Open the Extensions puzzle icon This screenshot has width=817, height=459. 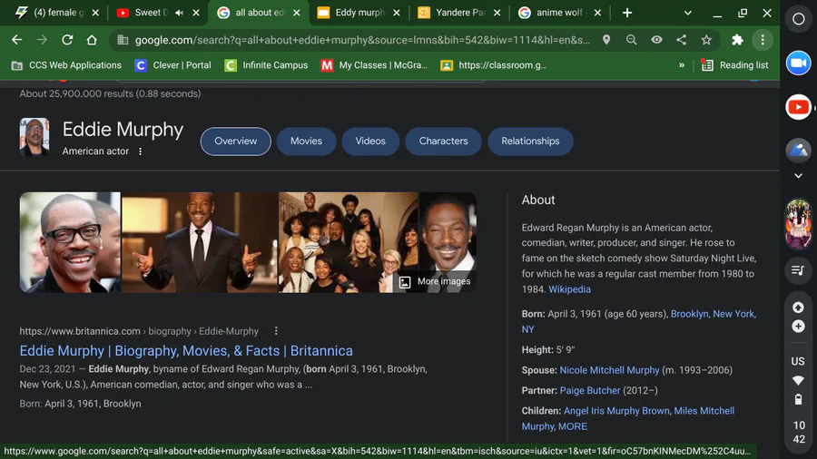click(737, 40)
